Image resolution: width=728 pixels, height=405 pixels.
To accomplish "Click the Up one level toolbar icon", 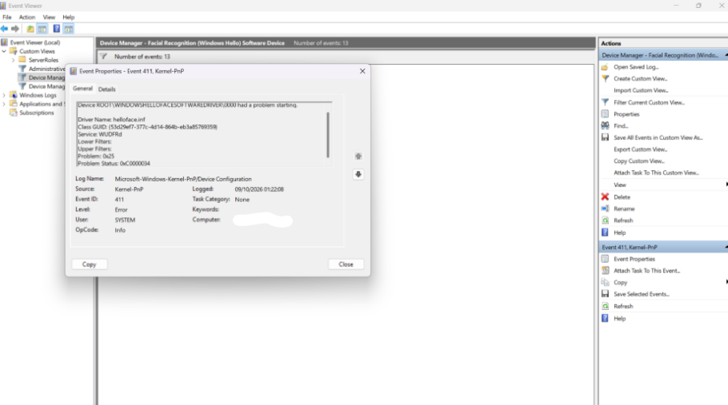I will tap(30, 29).
